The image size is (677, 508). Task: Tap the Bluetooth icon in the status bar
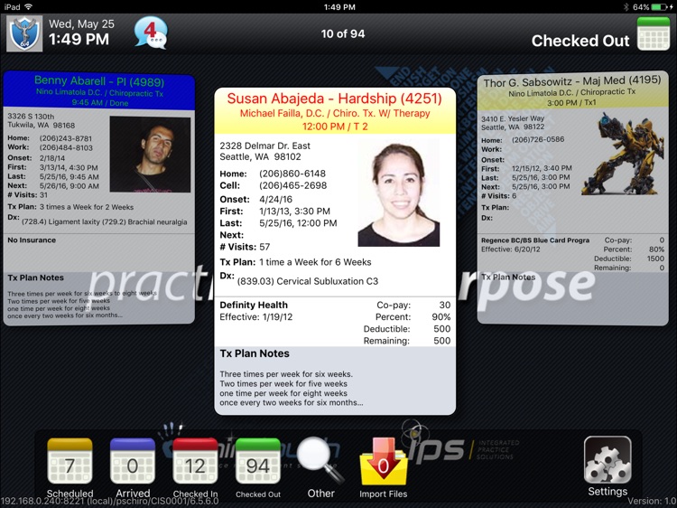[626, 7]
